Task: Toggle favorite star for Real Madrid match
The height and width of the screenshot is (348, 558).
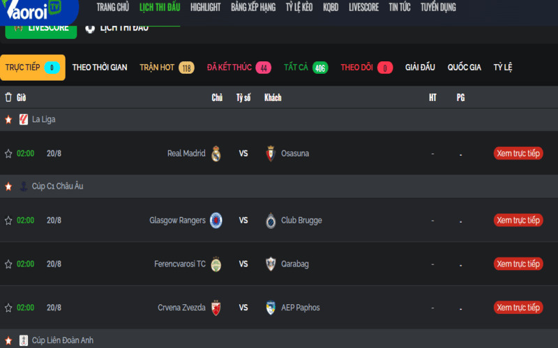Action: click(x=8, y=154)
